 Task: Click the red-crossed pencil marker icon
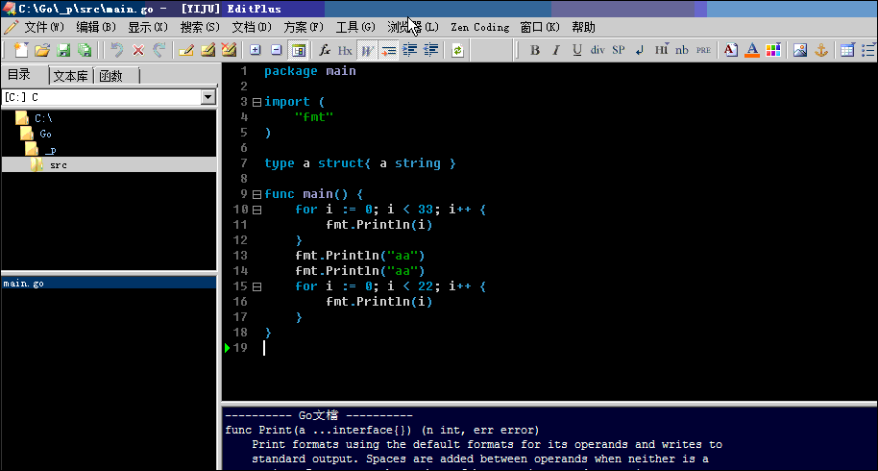pos(229,50)
